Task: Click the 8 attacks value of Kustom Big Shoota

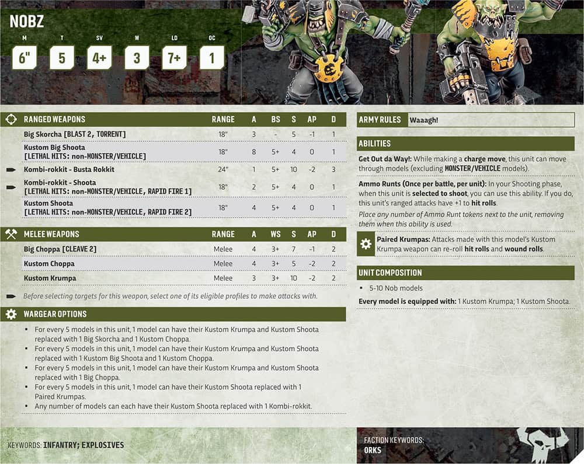Action: tap(254, 152)
